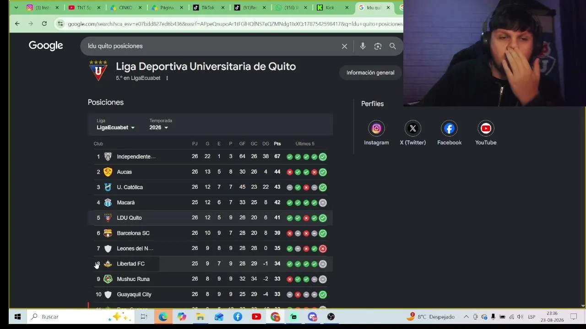The image size is (586, 329).
Task: Click the Independiente club crest
Action: coord(108,157)
